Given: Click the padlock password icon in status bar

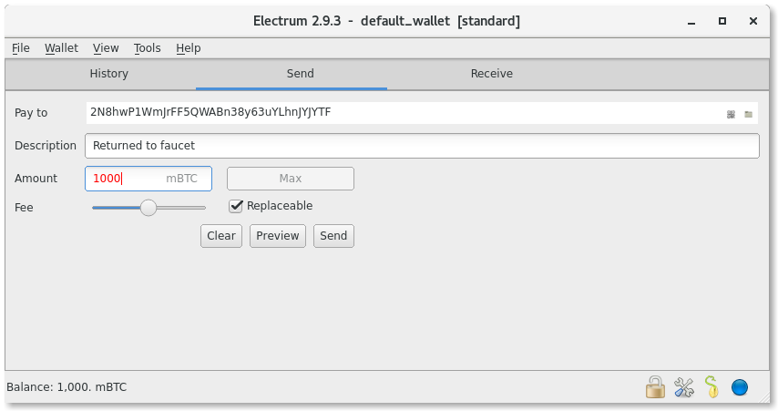Looking at the screenshot, I should click(x=655, y=386).
